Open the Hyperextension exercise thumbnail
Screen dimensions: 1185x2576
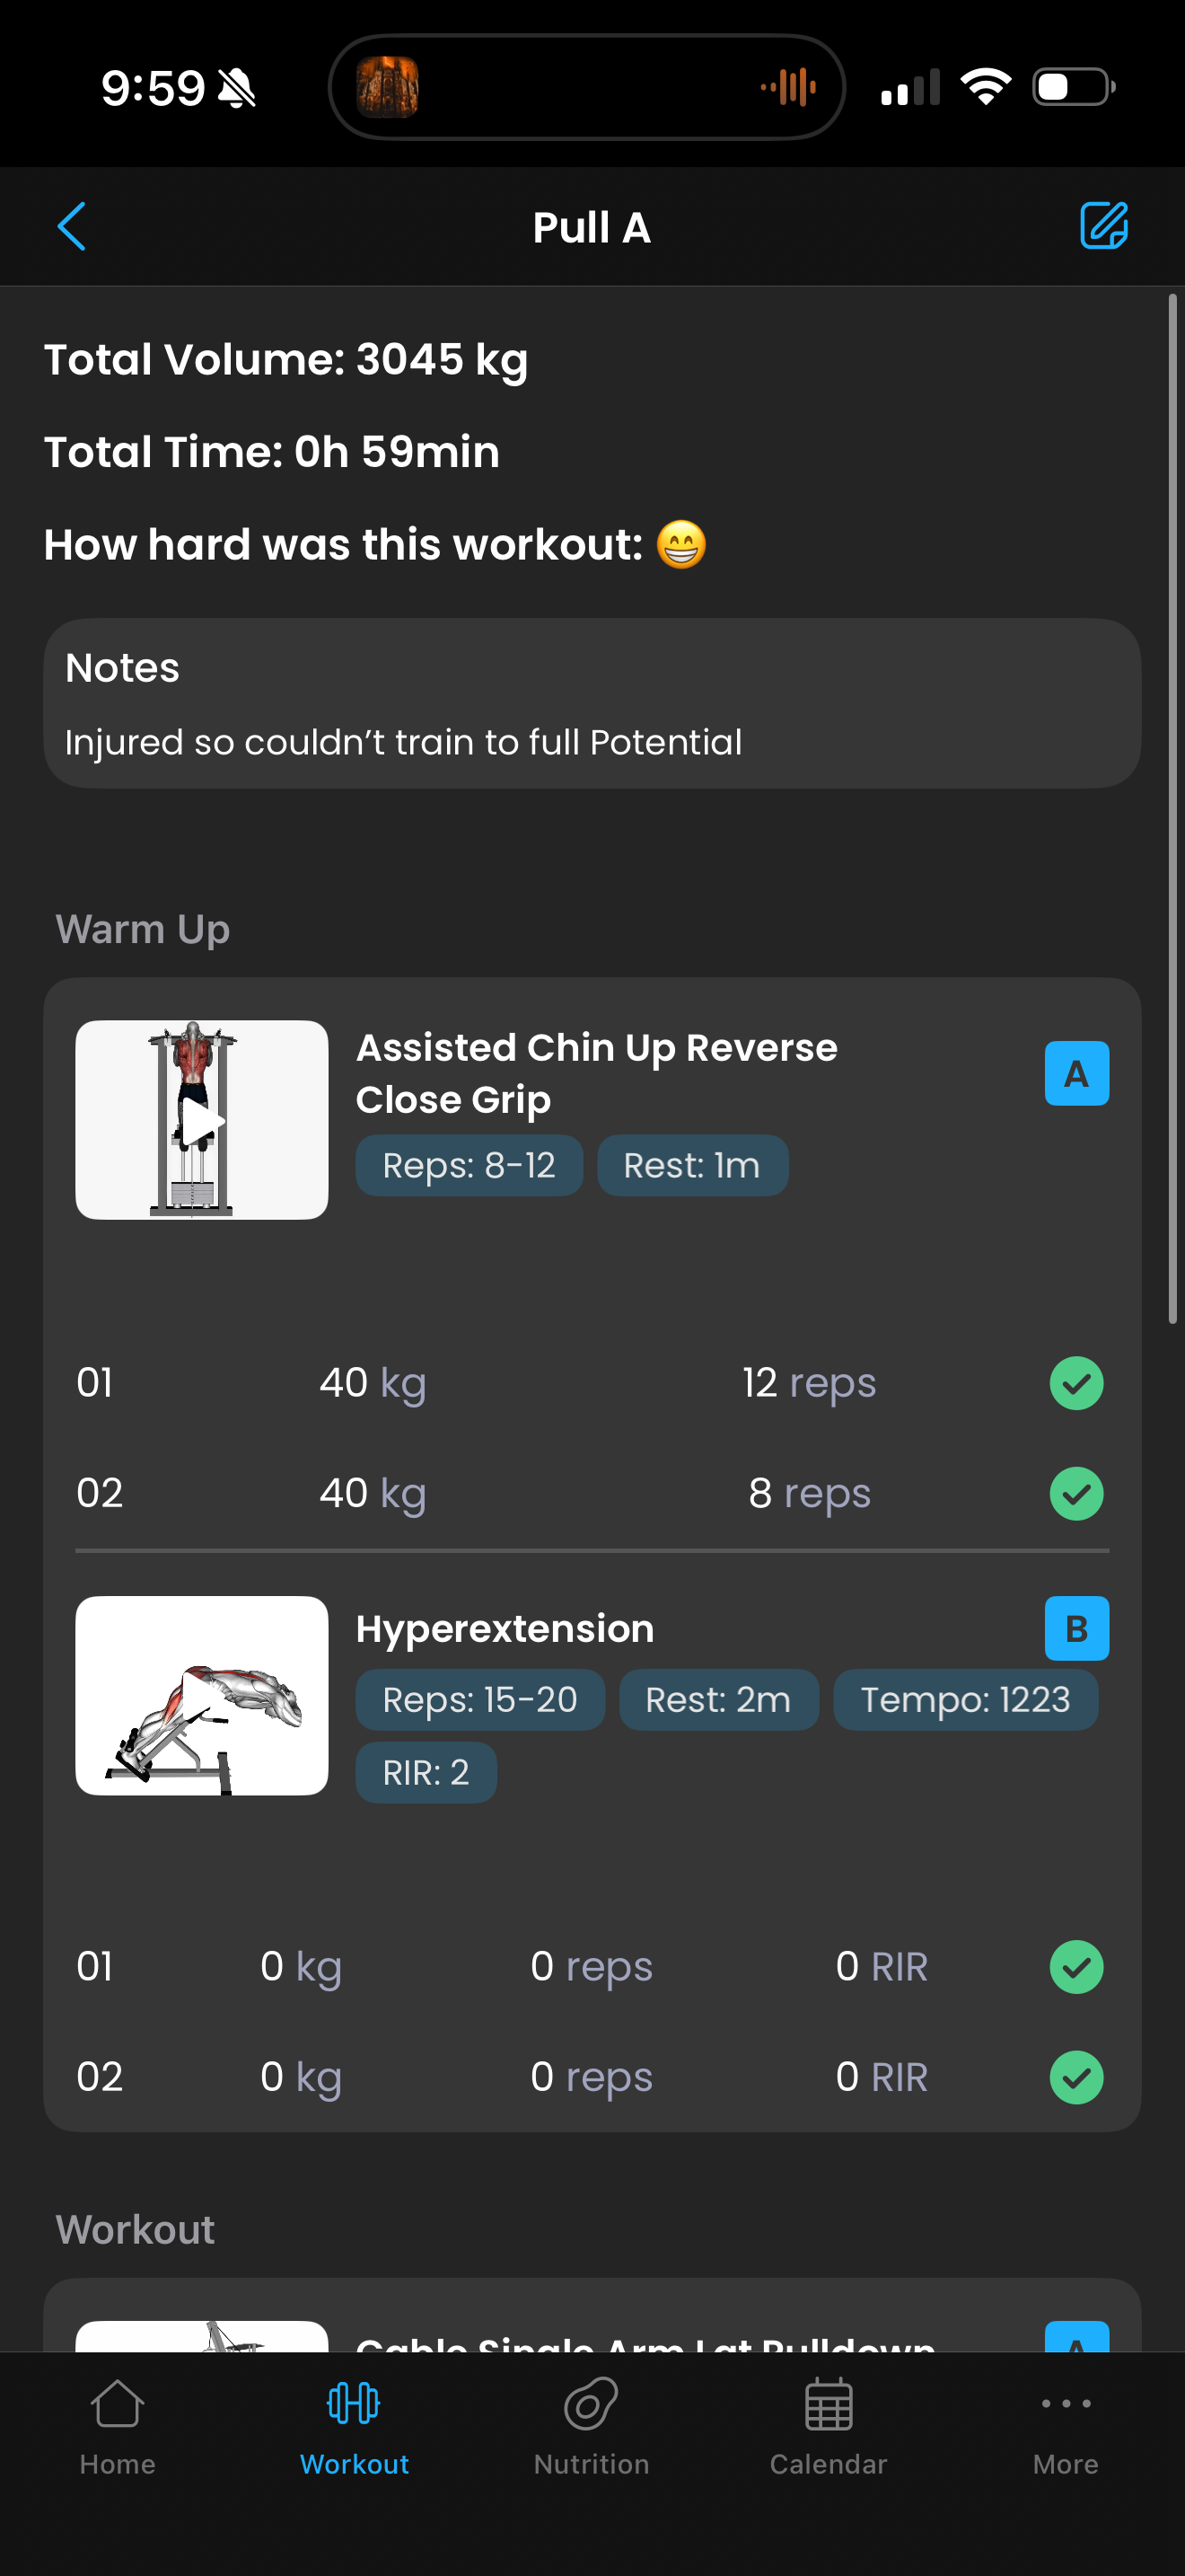[202, 1695]
